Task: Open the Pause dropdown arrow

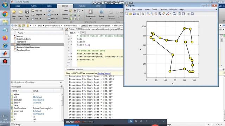Action: (102, 19)
